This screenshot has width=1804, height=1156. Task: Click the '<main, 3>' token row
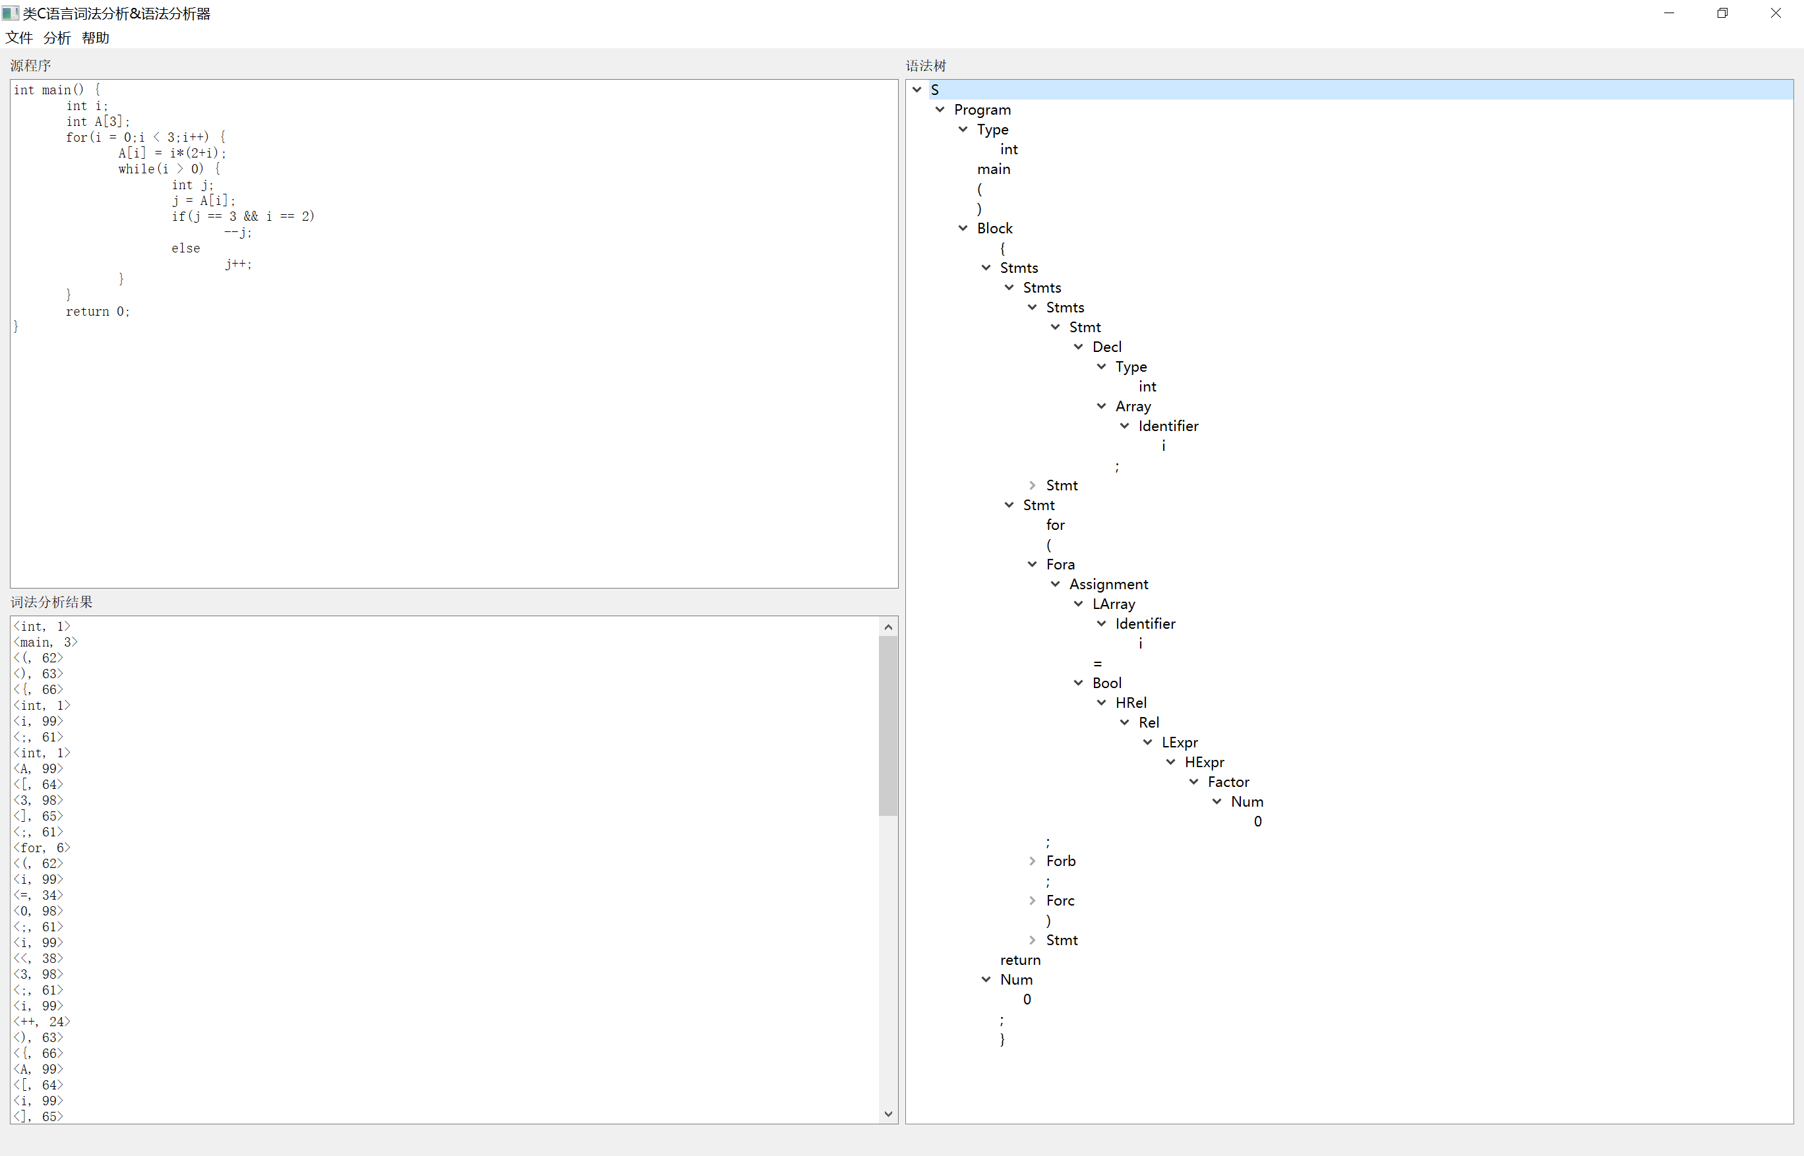coord(45,643)
